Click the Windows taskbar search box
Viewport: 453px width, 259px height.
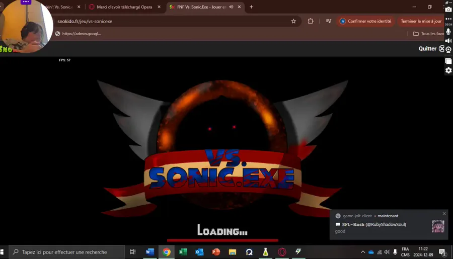pos(67,252)
